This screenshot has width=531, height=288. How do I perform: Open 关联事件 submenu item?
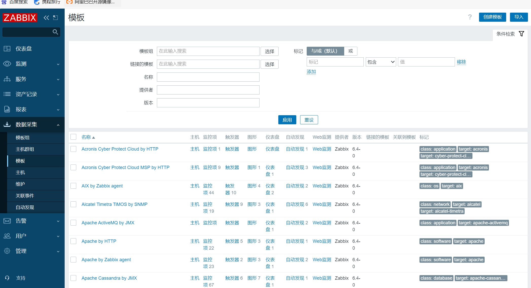click(x=36, y=196)
